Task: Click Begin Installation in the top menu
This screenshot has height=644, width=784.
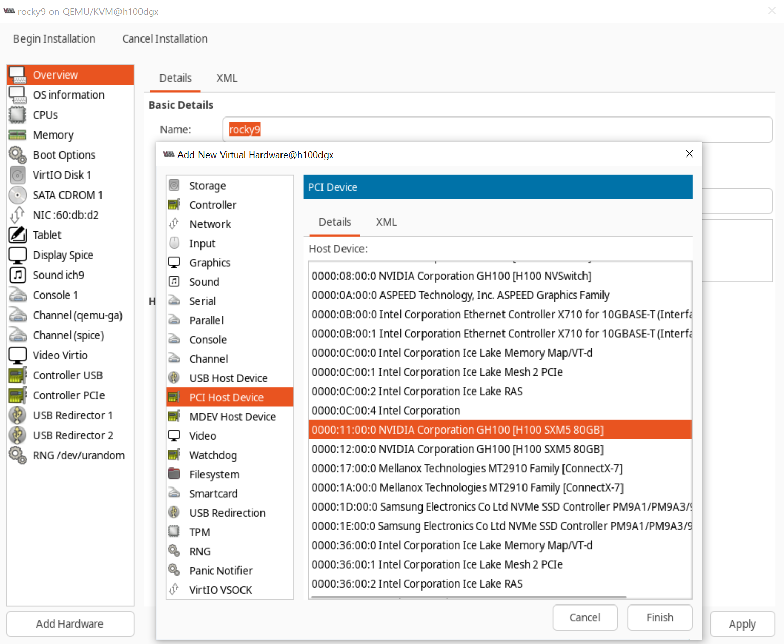Action: (54, 39)
